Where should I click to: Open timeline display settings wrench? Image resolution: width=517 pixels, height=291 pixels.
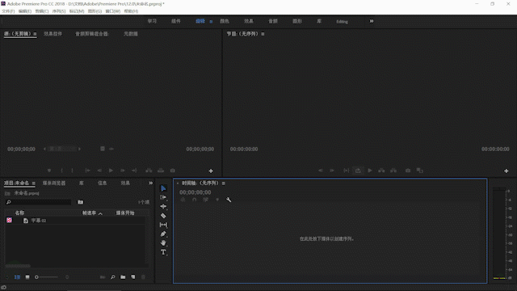pos(229,200)
